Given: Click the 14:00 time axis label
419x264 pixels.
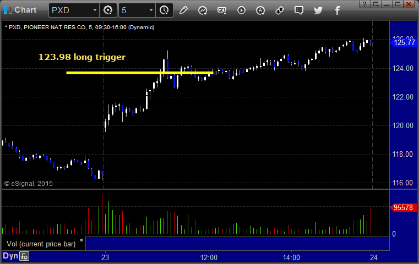Looking at the screenshot, I should pos(291,257).
